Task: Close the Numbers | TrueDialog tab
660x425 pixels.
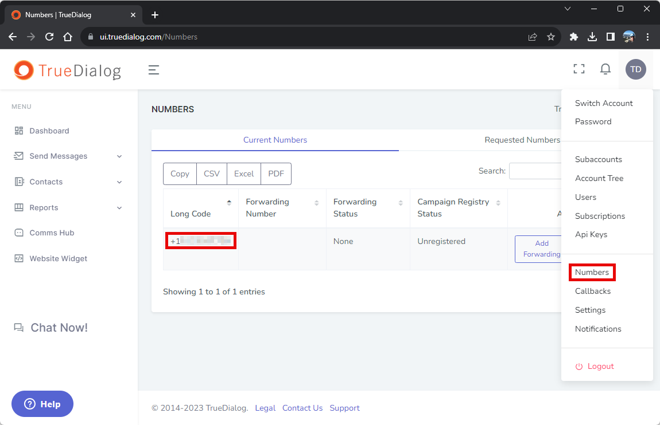Action: click(133, 15)
